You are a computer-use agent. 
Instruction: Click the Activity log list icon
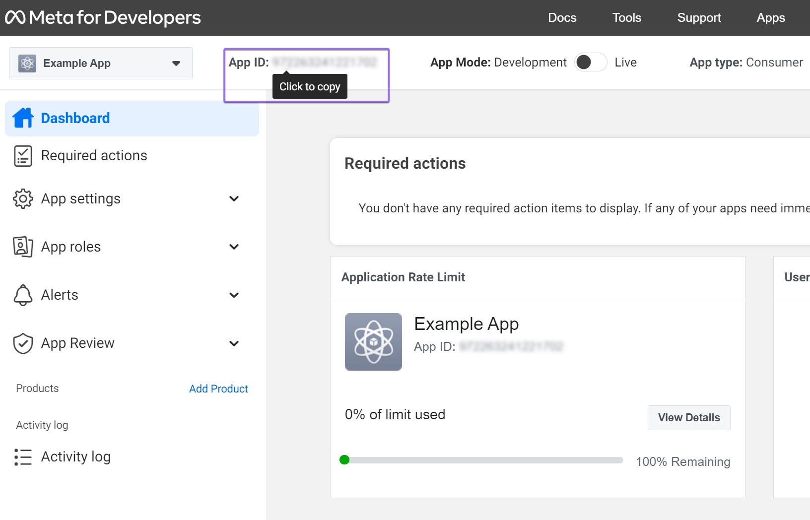23,457
